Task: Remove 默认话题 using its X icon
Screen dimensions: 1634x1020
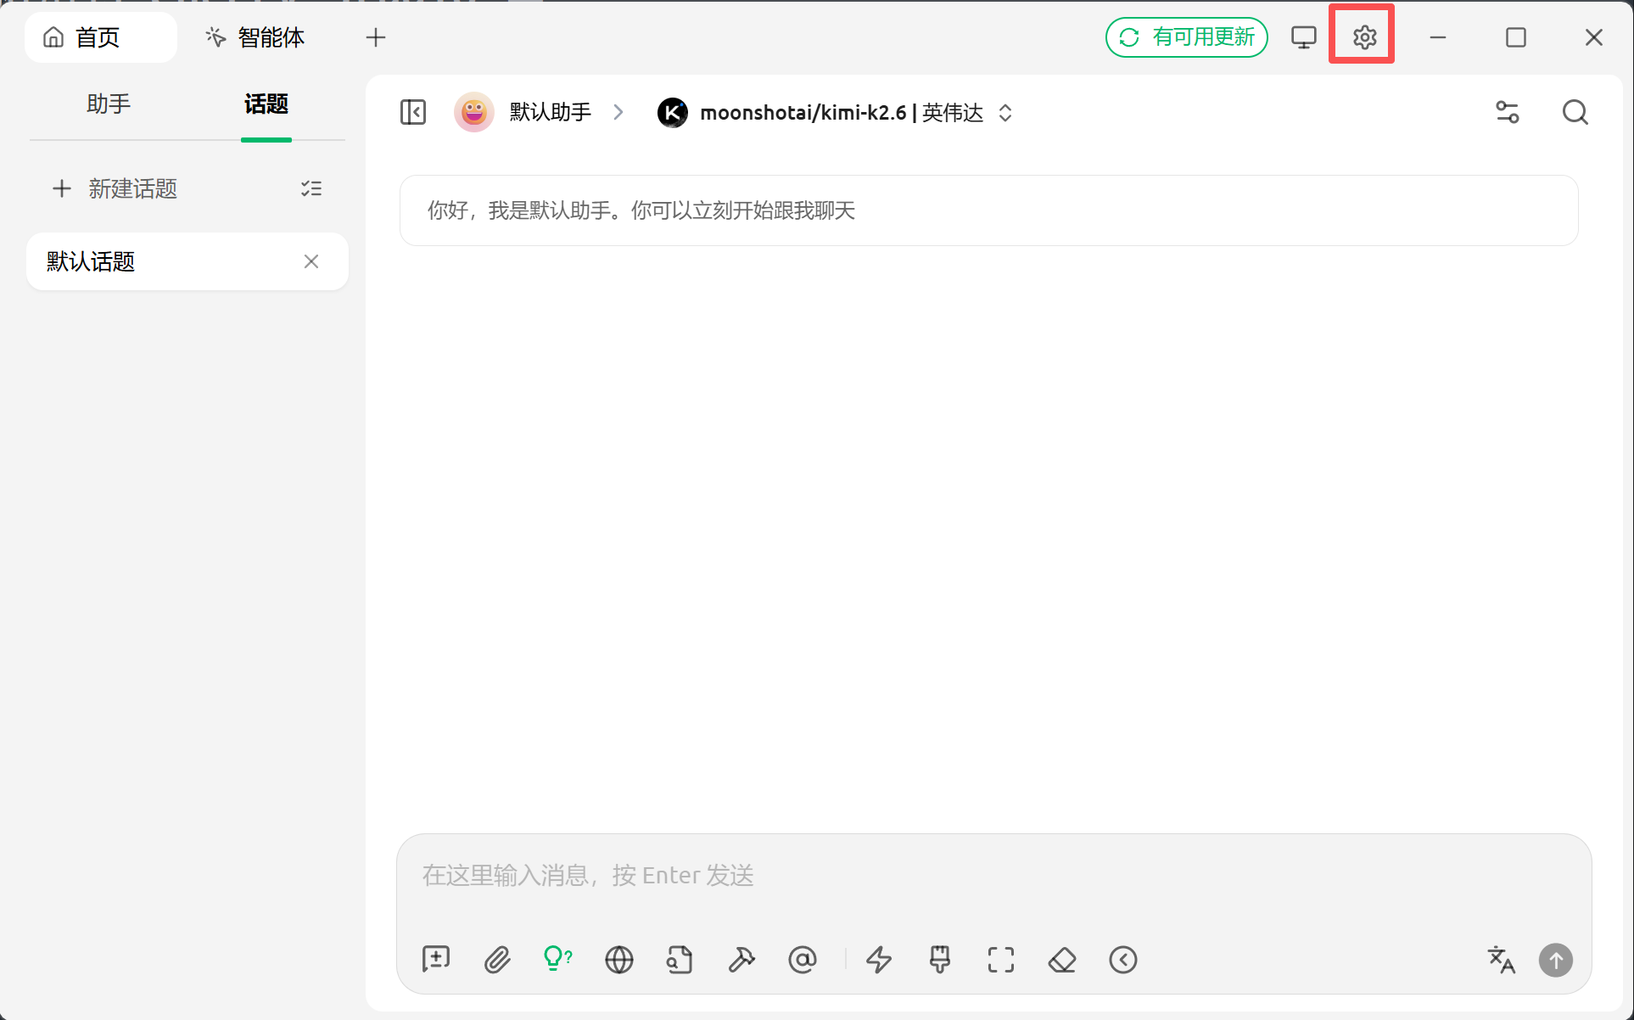Action: click(311, 261)
